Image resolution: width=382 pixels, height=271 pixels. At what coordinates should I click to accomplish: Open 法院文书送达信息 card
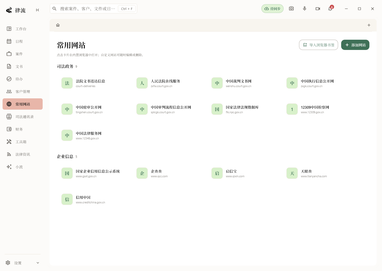pyautogui.click(x=94, y=83)
